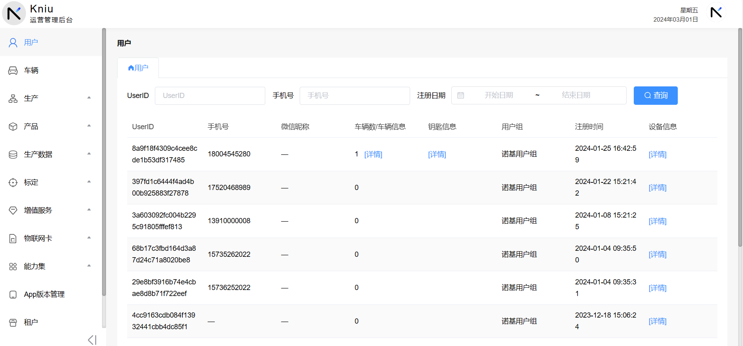
Task: Click the 能力集 grid icon in sidebar
Action: click(x=13, y=266)
